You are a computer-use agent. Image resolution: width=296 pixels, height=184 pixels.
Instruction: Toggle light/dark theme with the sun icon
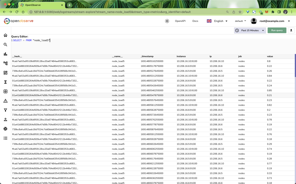pyautogui.click(x=167, y=21)
